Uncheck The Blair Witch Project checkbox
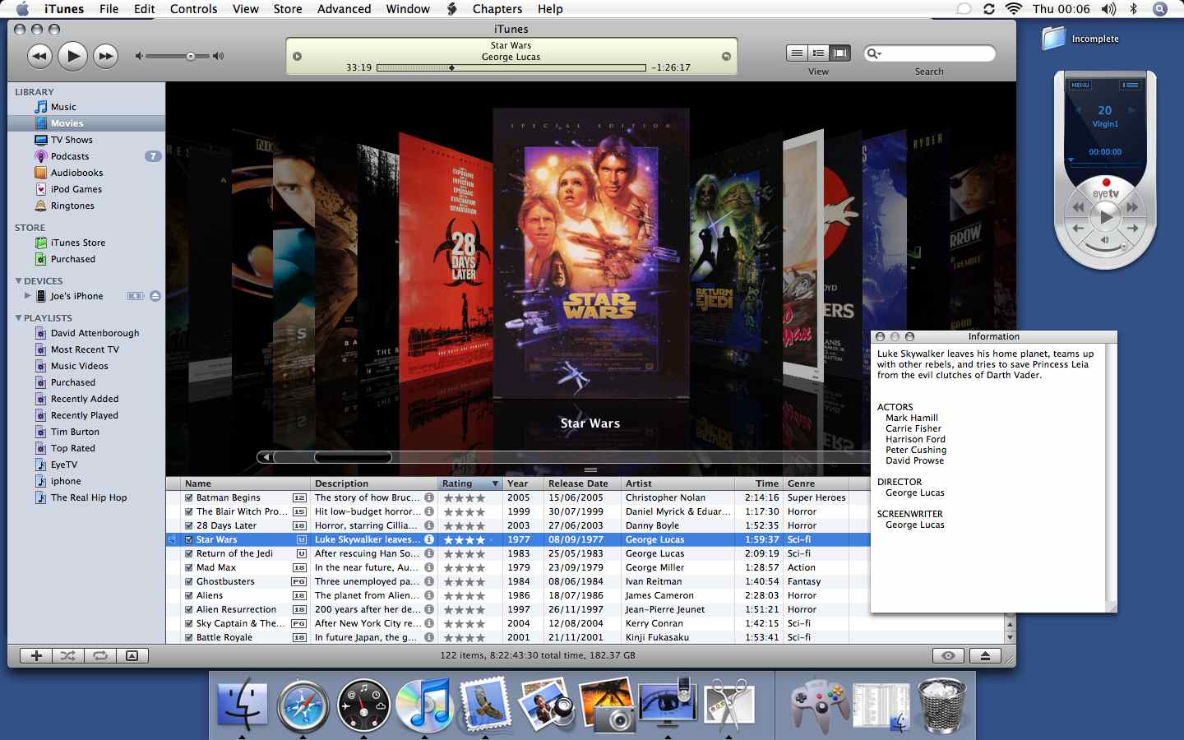Image resolution: width=1184 pixels, height=740 pixels. coord(189,511)
